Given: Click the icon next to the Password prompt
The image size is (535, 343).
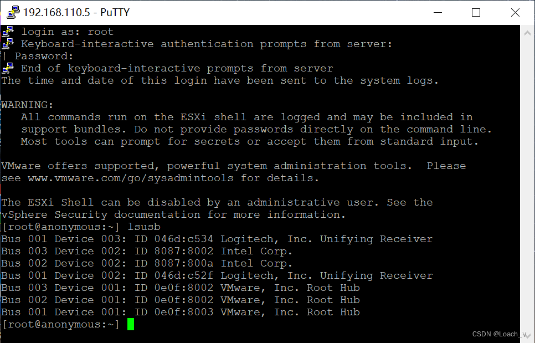Looking at the screenshot, I should click(4, 55).
